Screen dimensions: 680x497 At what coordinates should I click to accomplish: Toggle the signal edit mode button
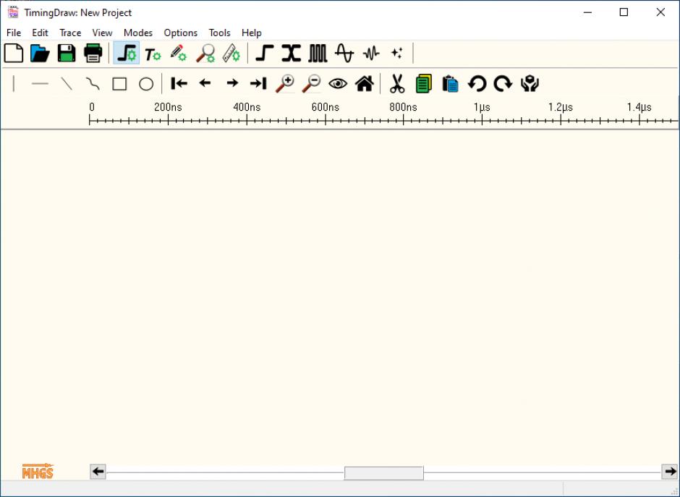click(126, 54)
